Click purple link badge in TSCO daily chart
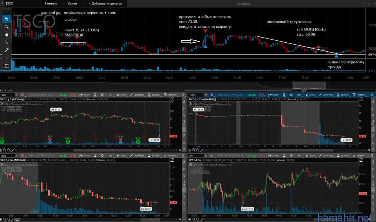376x222 pixels. point(22,95)
